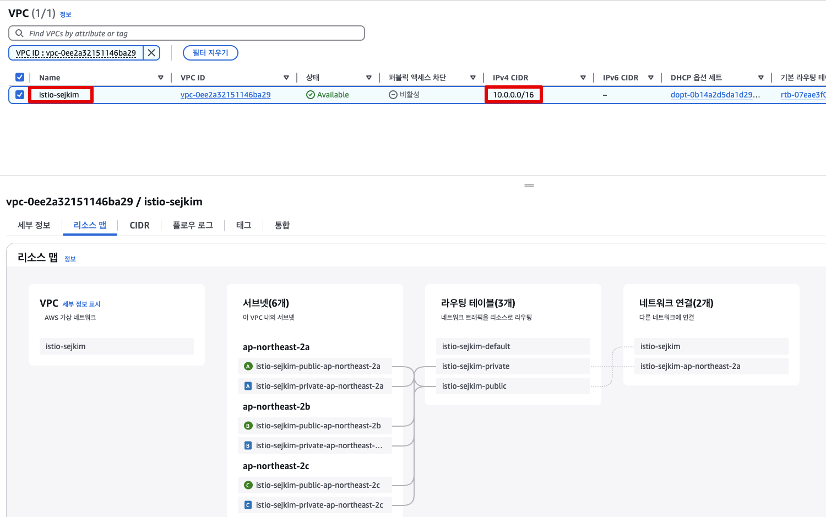
Task: Deselect the istio-sejkim row checkbox
Action: [x=19, y=94]
